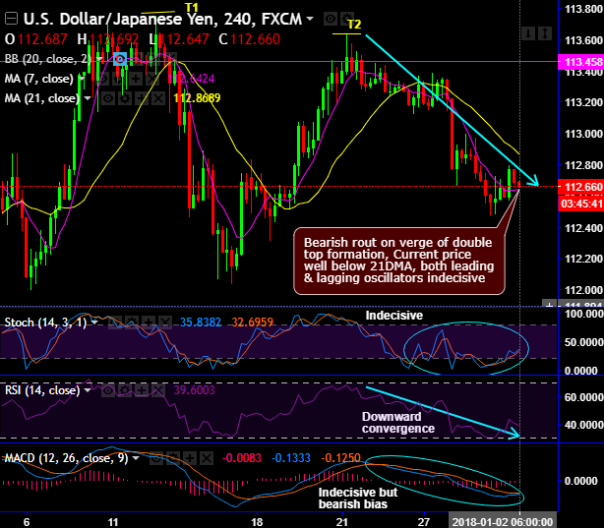
Task: Open dropdown arrow beside RSI (14, close)
Action: 88,390
